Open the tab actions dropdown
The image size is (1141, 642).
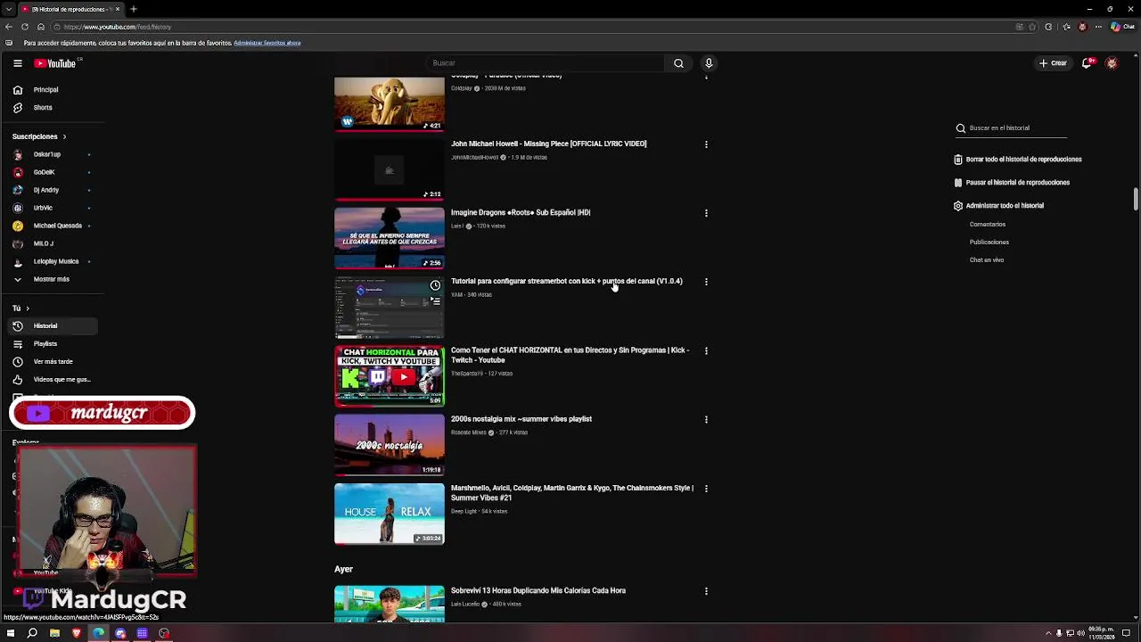click(x=8, y=9)
